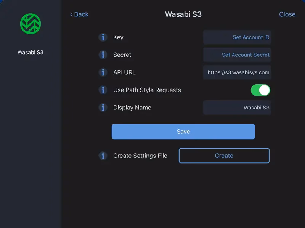This screenshot has height=228, width=305.
Task: Close the Wasabi S3 configuration screen
Action: point(287,14)
